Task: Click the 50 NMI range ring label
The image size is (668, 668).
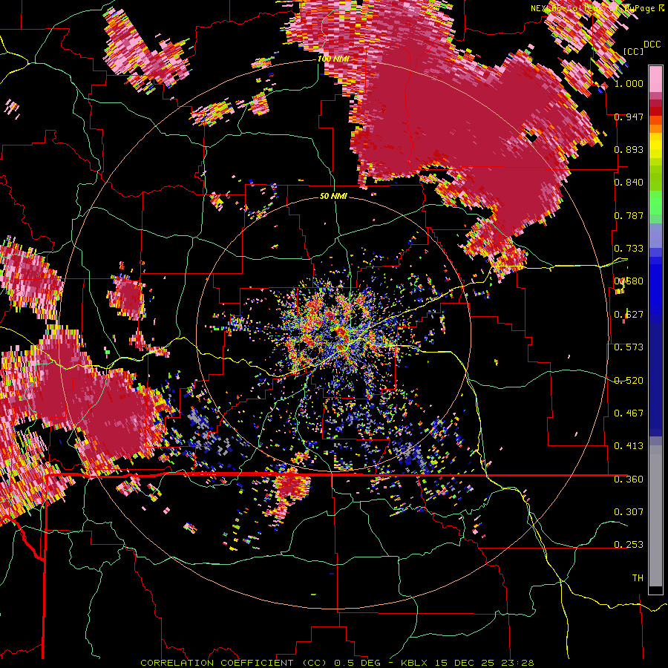Action: pyautogui.click(x=333, y=196)
